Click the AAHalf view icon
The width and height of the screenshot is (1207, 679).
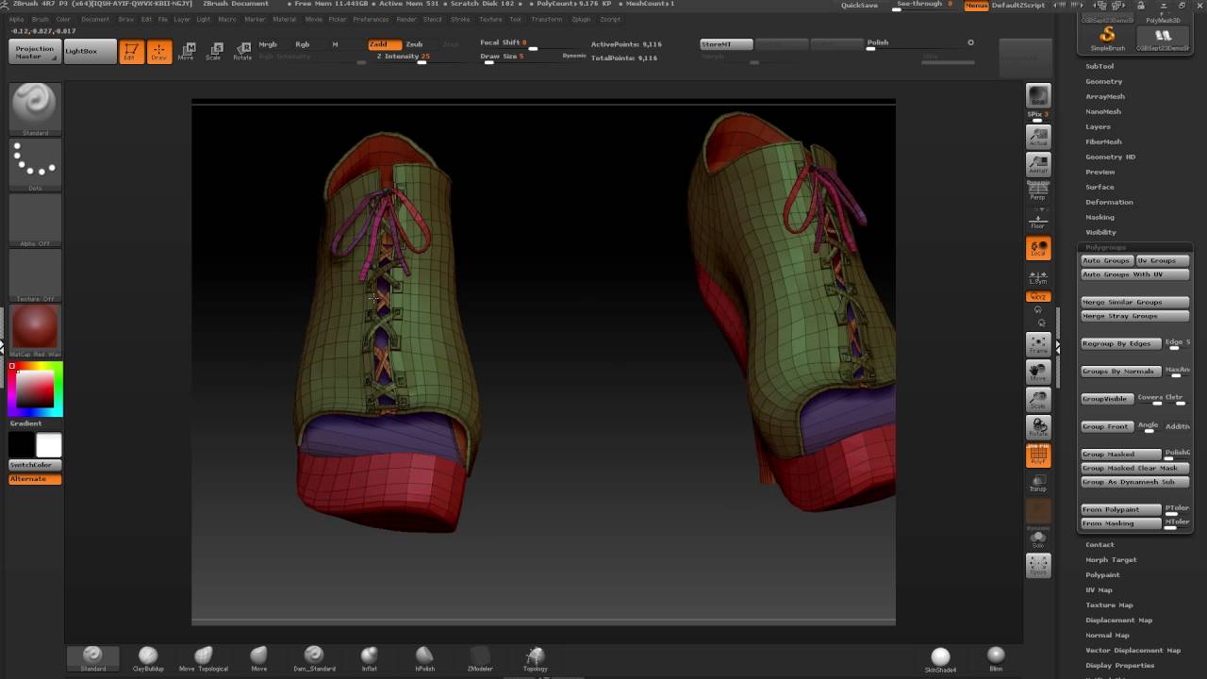tap(1038, 165)
